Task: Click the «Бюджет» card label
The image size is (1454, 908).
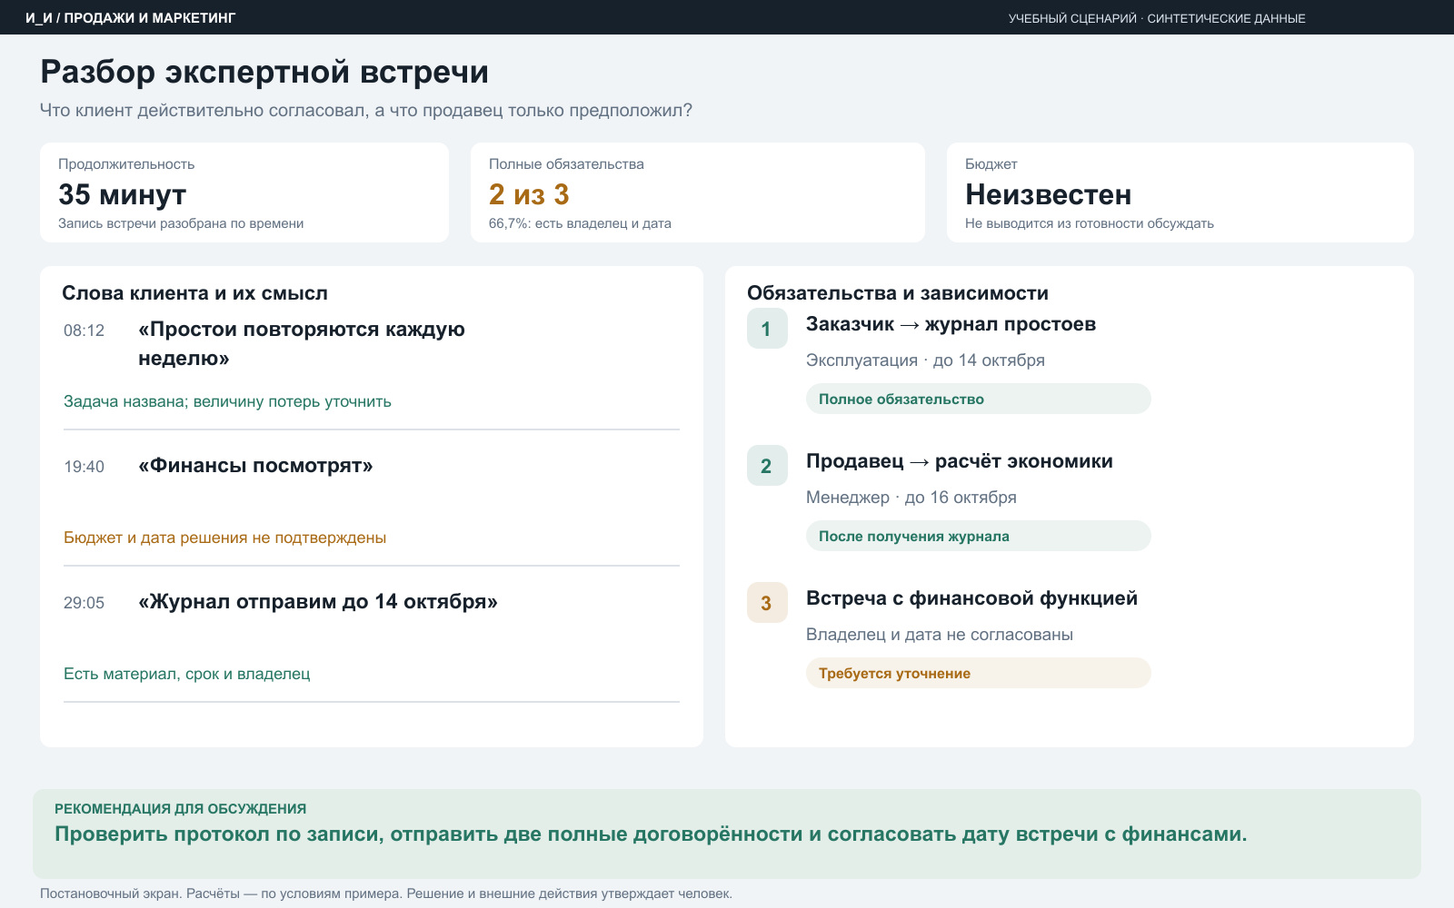Action: click(991, 164)
